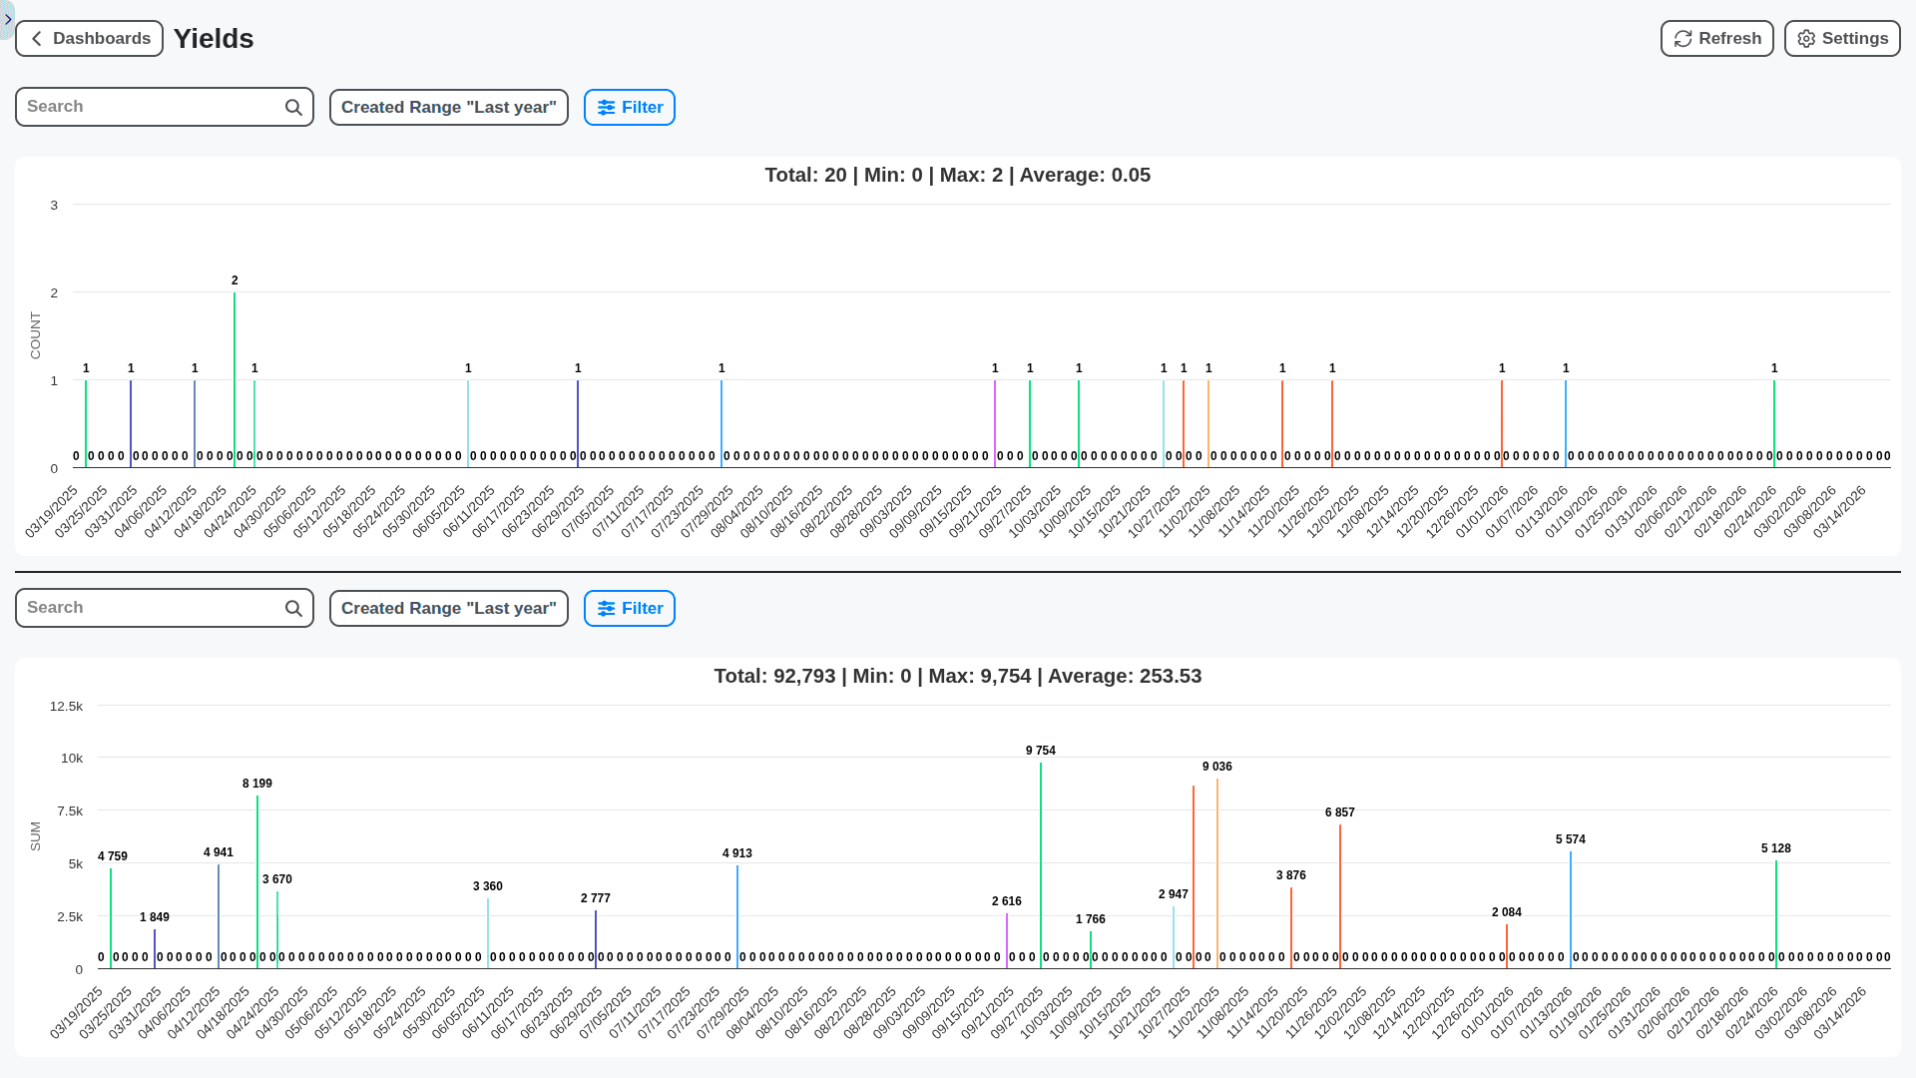Click the filter sliders icon on the top Filter button
This screenshot has width=1916, height=1078.
(x=607, y=107)
